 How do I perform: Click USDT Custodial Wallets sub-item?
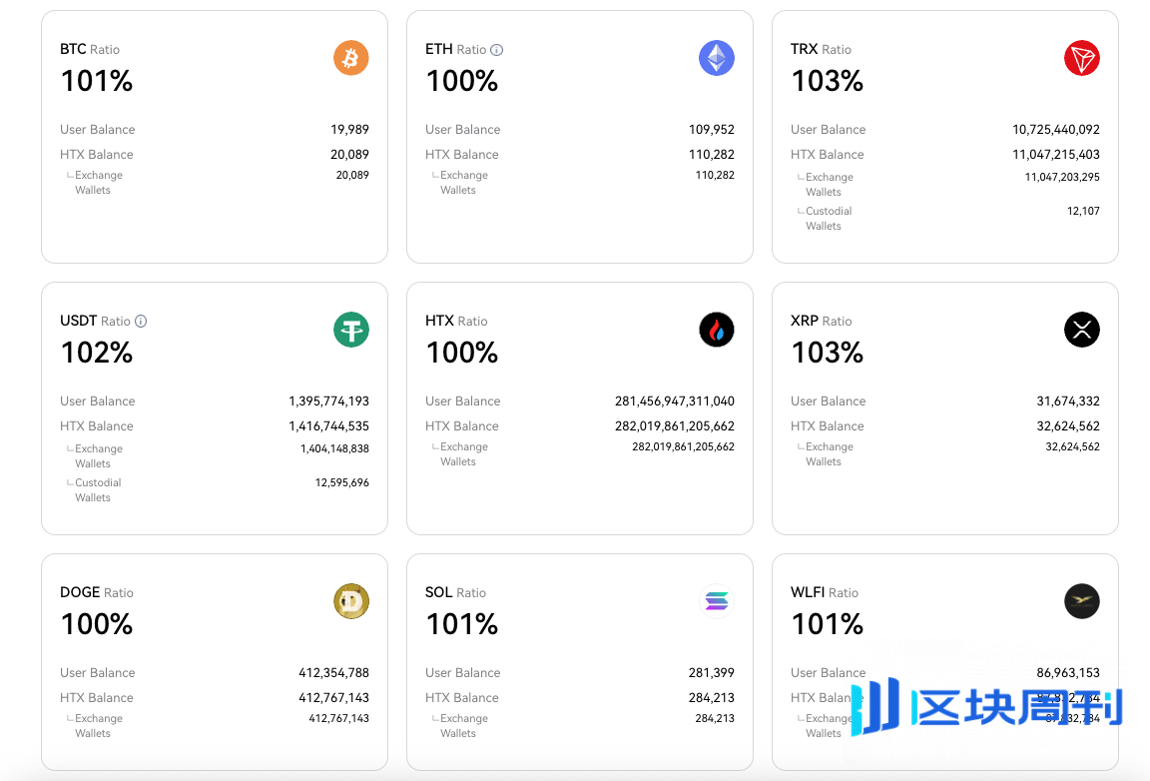point(98,489)
